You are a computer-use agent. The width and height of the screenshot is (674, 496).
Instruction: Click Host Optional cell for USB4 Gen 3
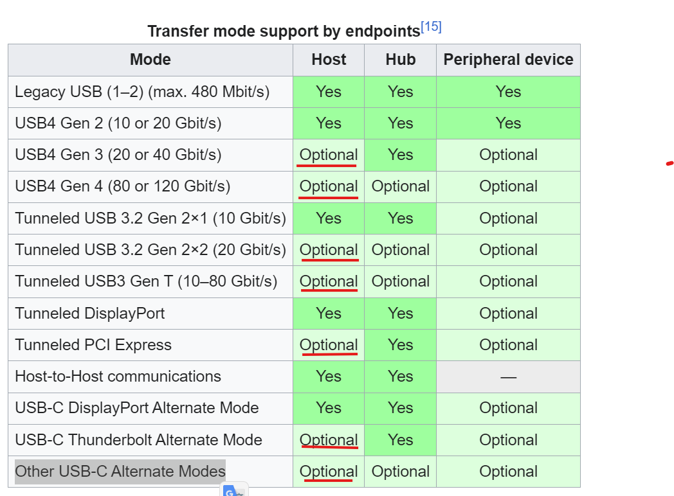point(329,155)
